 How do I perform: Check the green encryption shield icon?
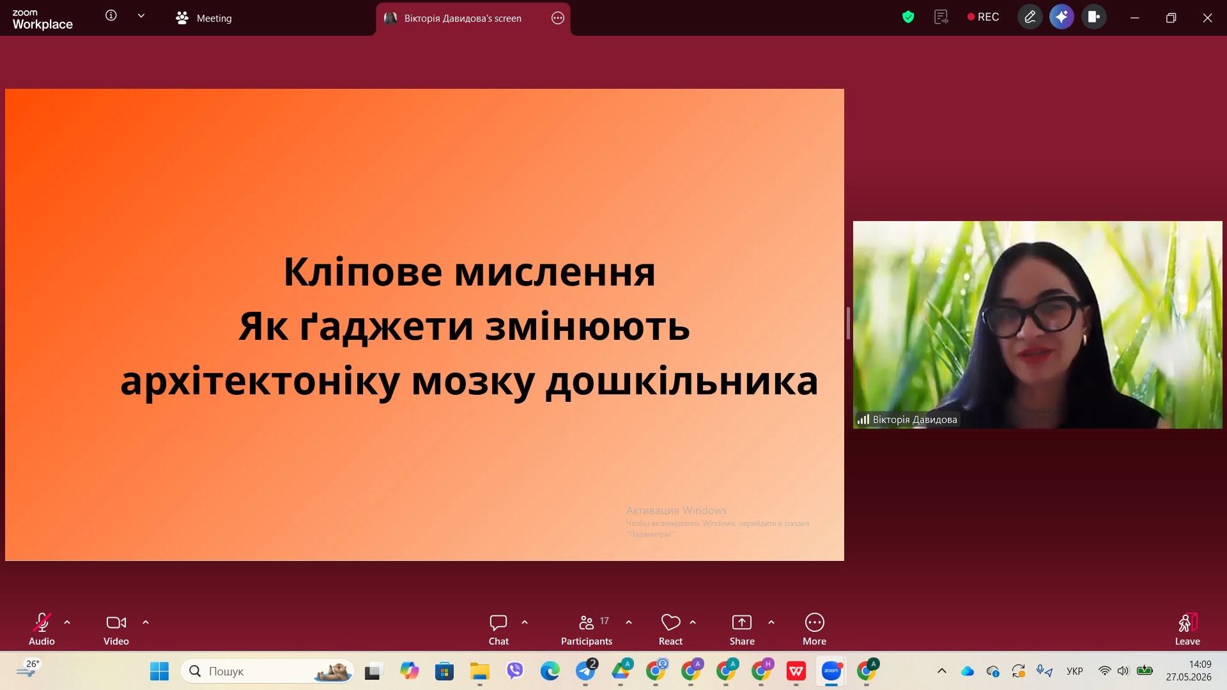[x=908, y=17]
